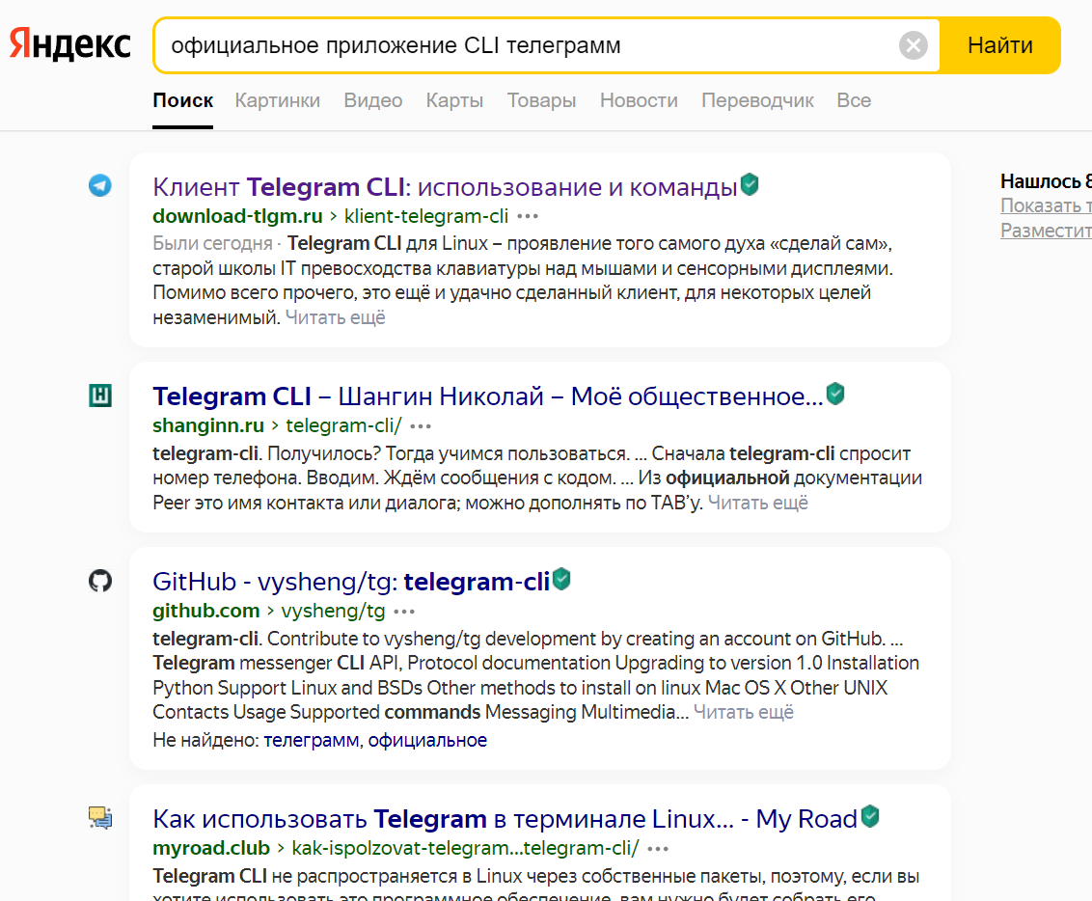Click the missing word 'телеграмм' link
Image resolution: width=1092 pixels, height=901 pixels.
coord(311,740)
